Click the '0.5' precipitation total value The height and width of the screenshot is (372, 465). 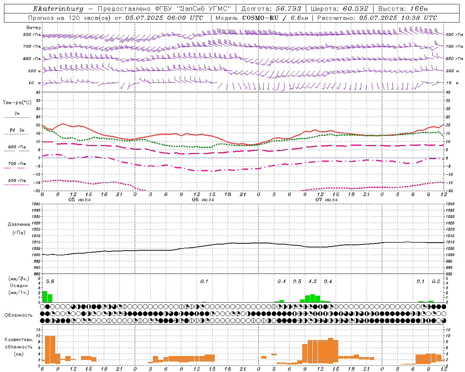297,281
